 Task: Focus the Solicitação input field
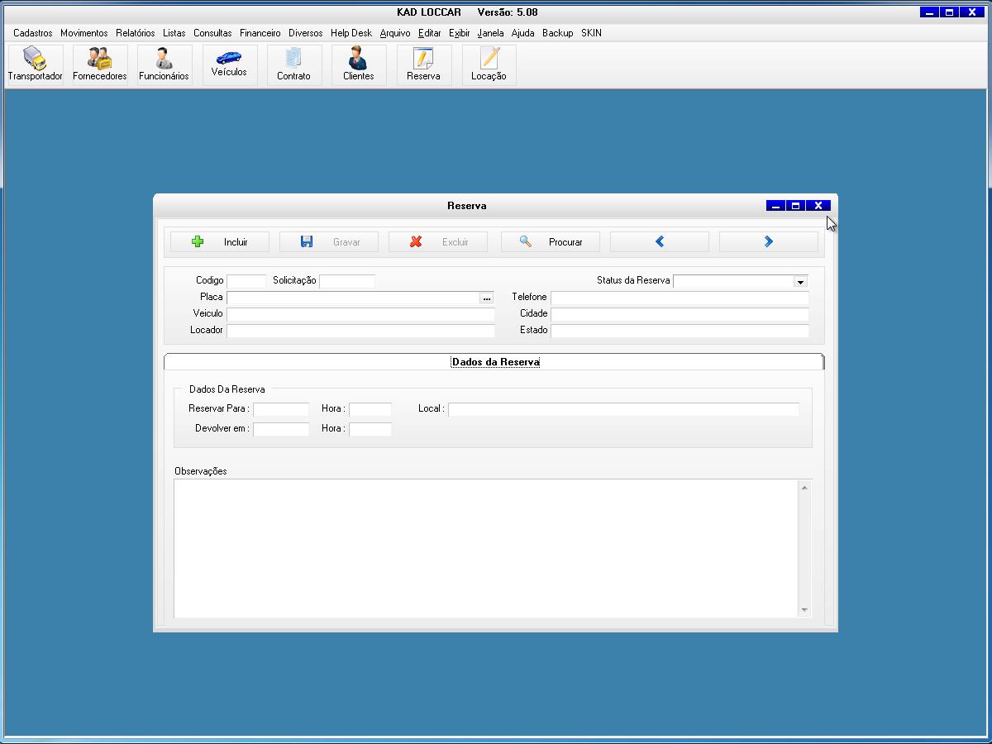(x=347, y=281)
